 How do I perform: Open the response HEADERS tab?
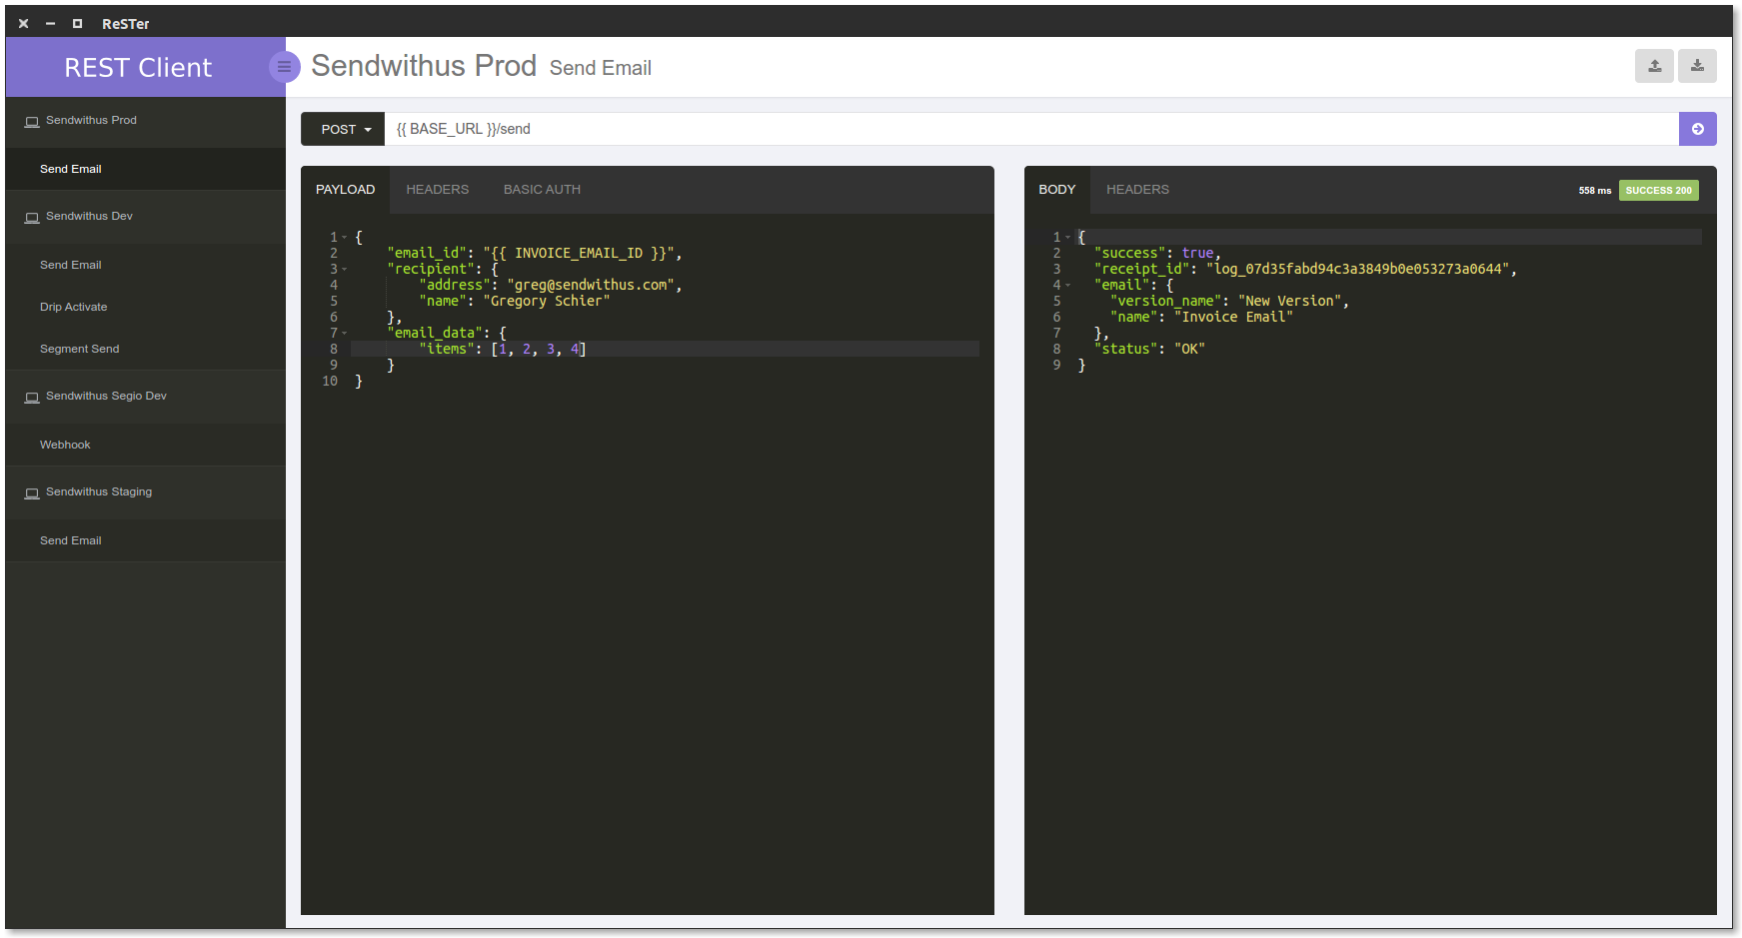coord(1137,190)
